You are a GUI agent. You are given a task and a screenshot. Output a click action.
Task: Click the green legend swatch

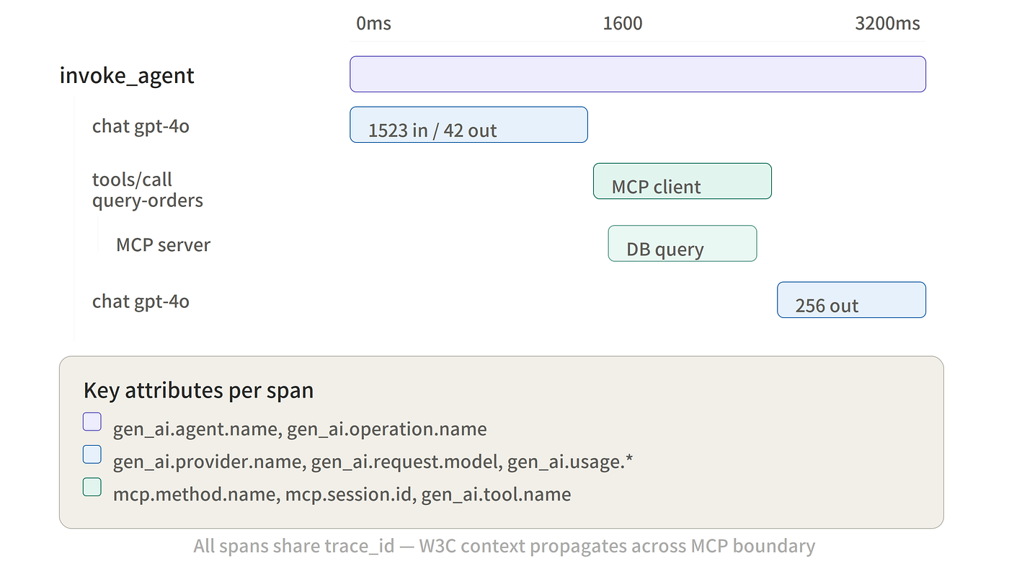point(92,487)
